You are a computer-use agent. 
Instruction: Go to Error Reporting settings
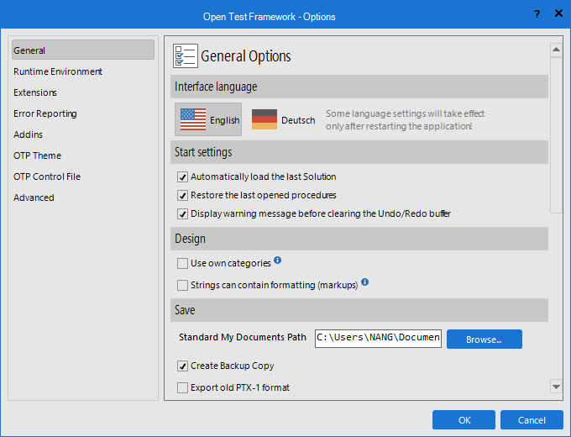coord(45,113)
